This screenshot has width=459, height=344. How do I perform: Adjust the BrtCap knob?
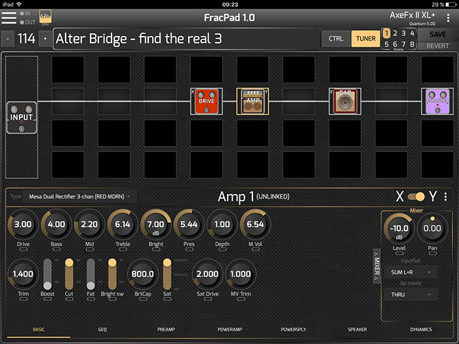tap(142, 274)
